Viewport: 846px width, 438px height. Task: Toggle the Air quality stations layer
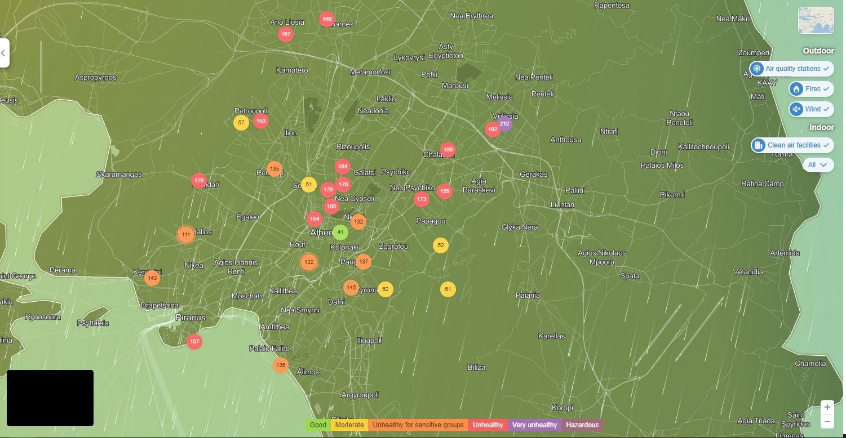point(791,69)
